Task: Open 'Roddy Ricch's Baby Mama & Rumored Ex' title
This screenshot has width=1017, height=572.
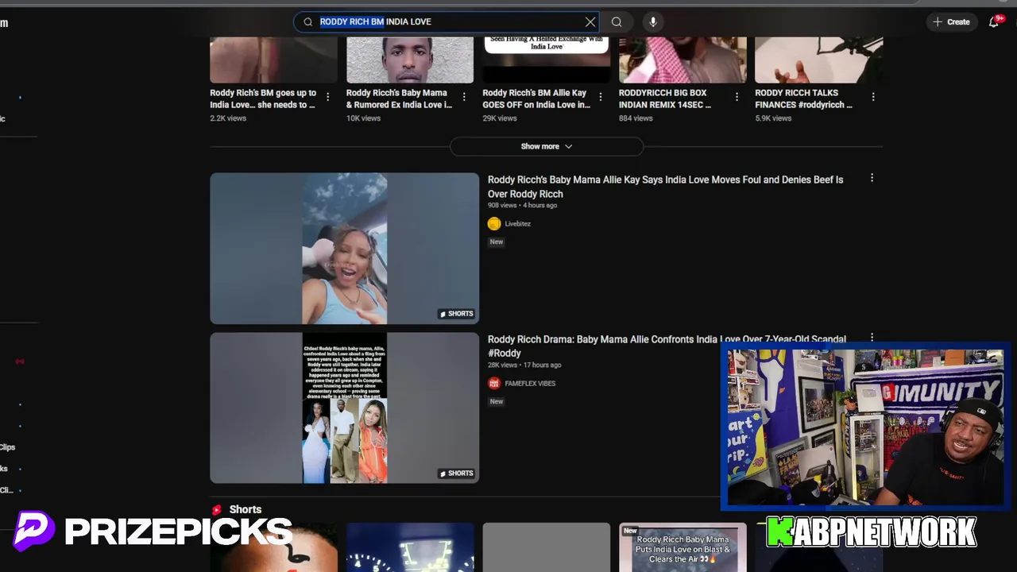Action: point(399,99)
